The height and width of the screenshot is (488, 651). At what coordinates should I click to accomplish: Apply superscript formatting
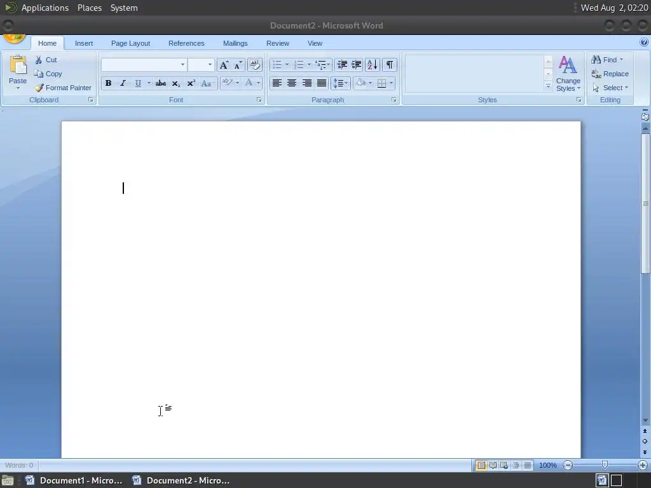pos(191,83)
